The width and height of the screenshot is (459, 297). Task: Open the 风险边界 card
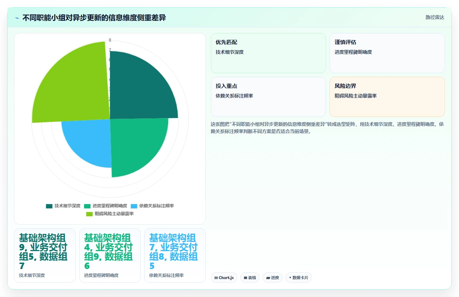coord(387,97)
